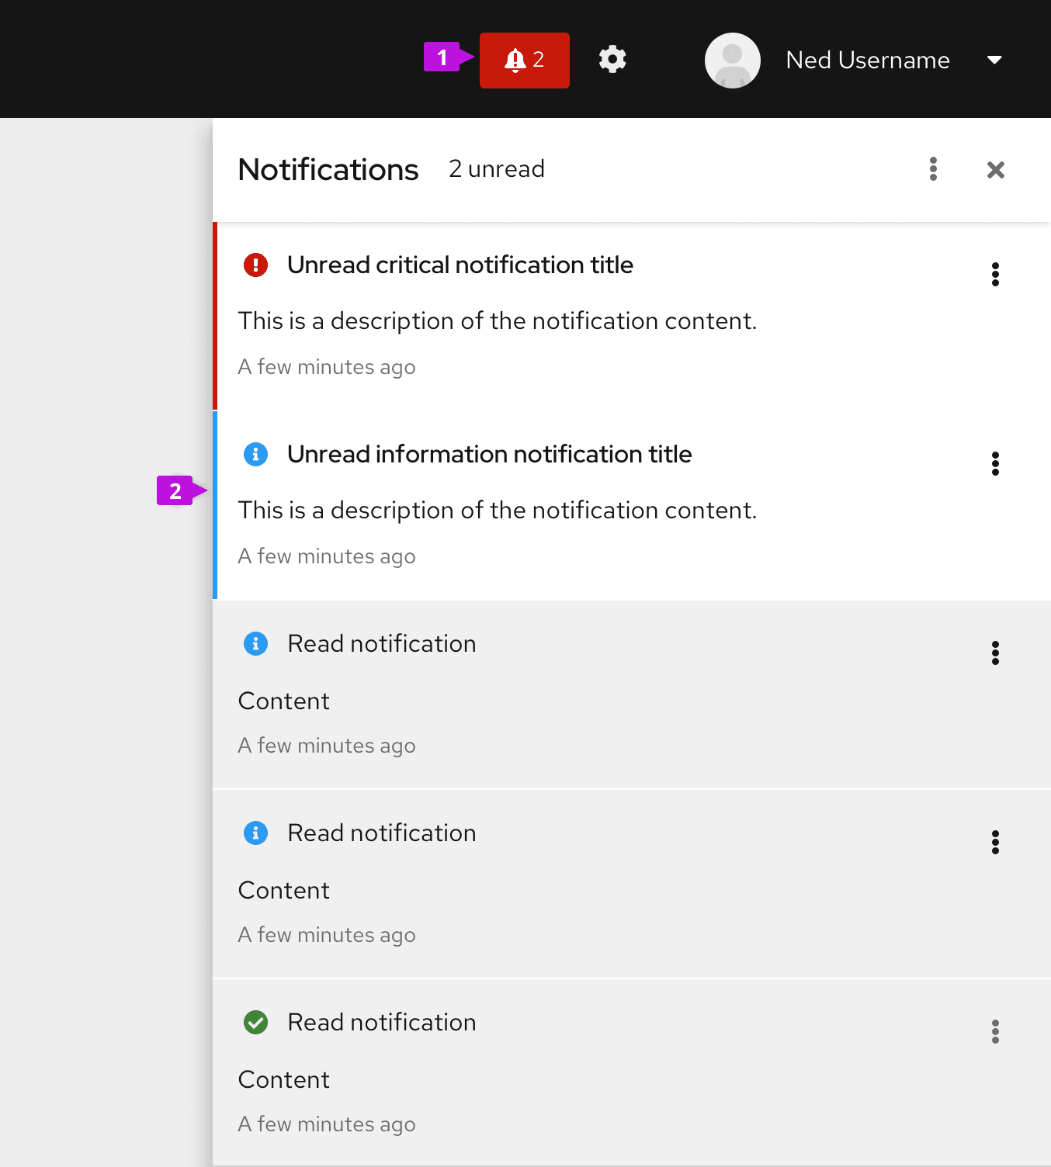Open kebab menu for unread critical notification
Screen dimensions: 1051x1167
(x=995, y=275)
